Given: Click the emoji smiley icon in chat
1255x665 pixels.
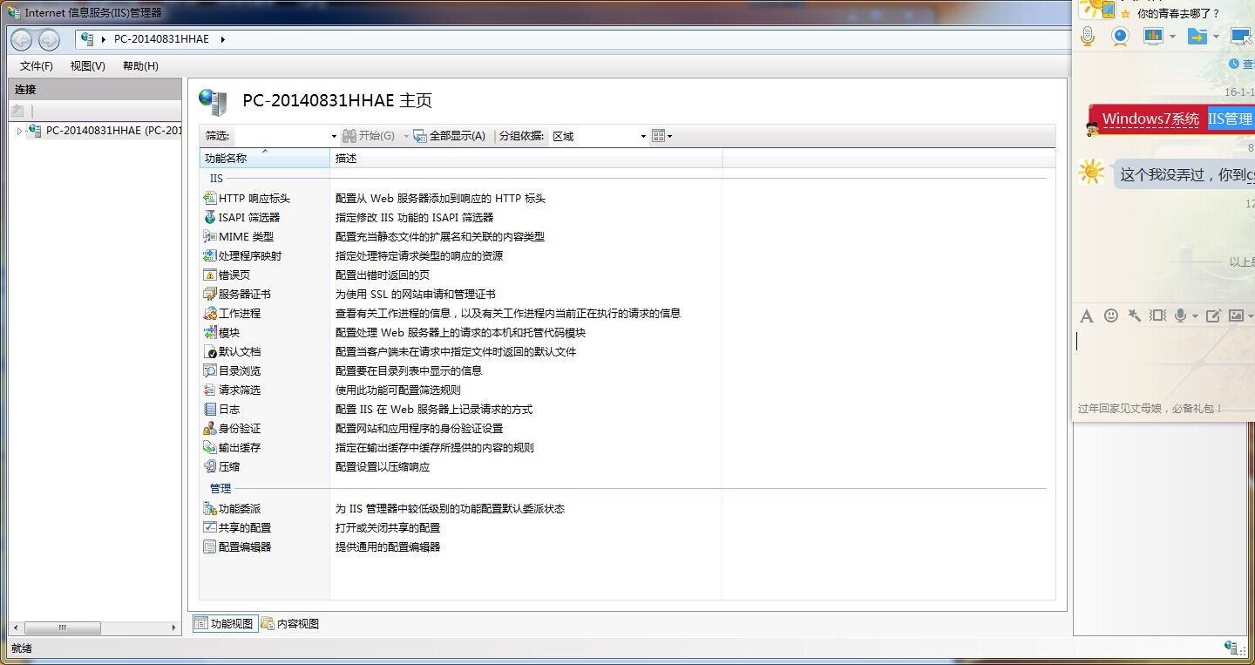Looking at the screenshot, I should coord(1110,316).
